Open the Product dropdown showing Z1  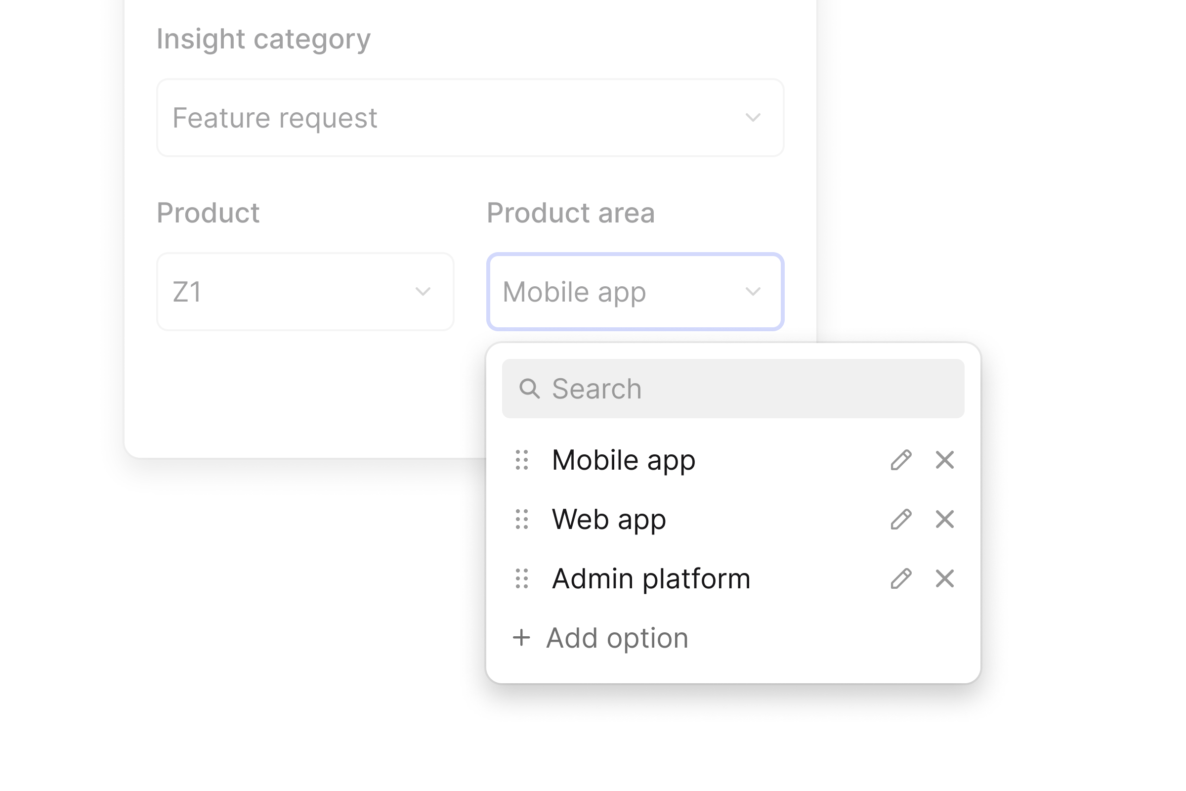[305, 292]
